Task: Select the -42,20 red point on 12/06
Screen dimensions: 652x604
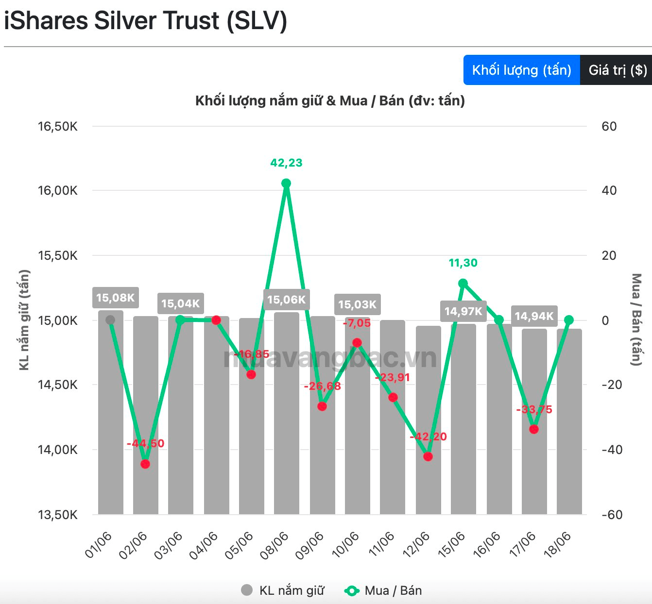Action: pyautogui.click(x=428, y=456)
